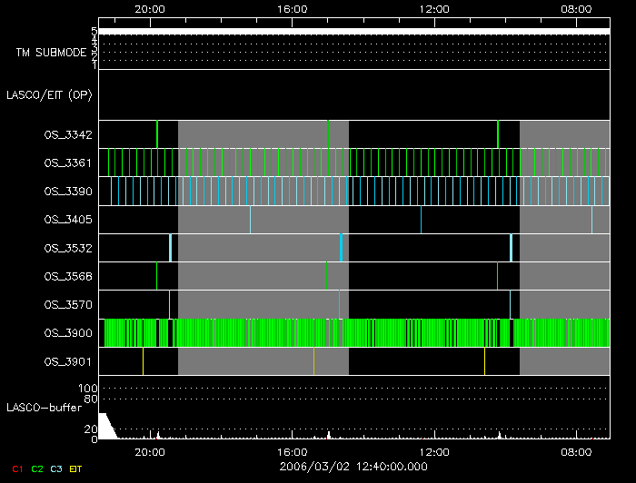636x483 pixels.
Task: Click the white level-5 bar in TM SUBMODE
Action: [x=354, y=31]
